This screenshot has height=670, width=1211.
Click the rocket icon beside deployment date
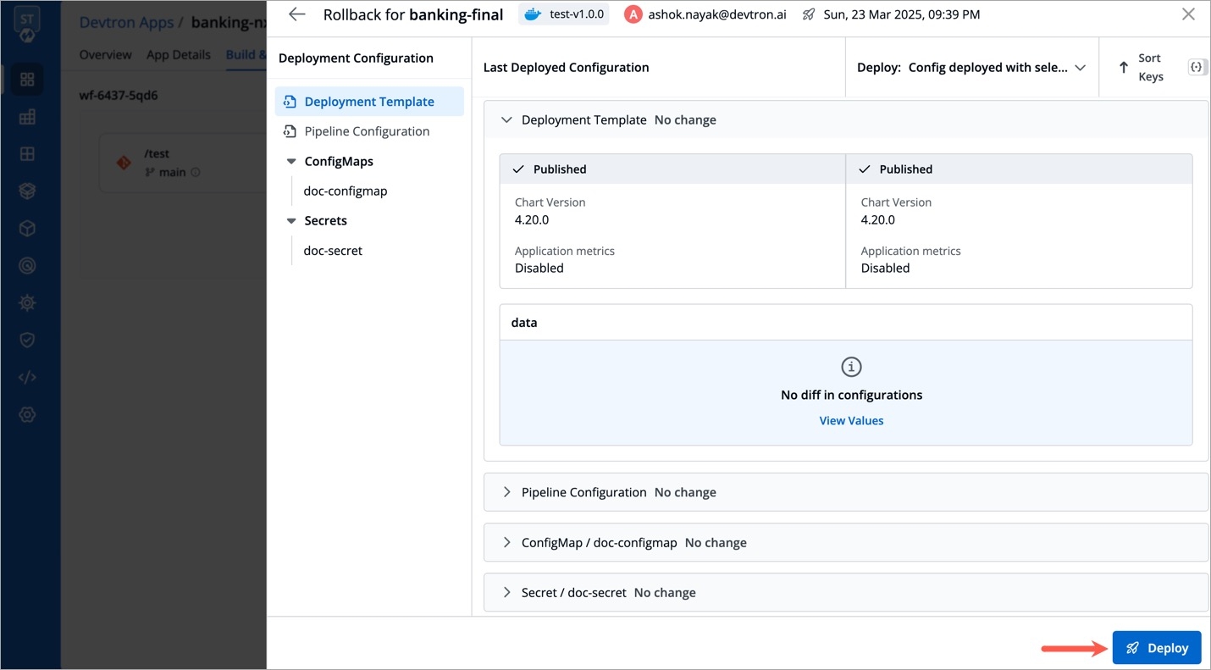[809, 14]
